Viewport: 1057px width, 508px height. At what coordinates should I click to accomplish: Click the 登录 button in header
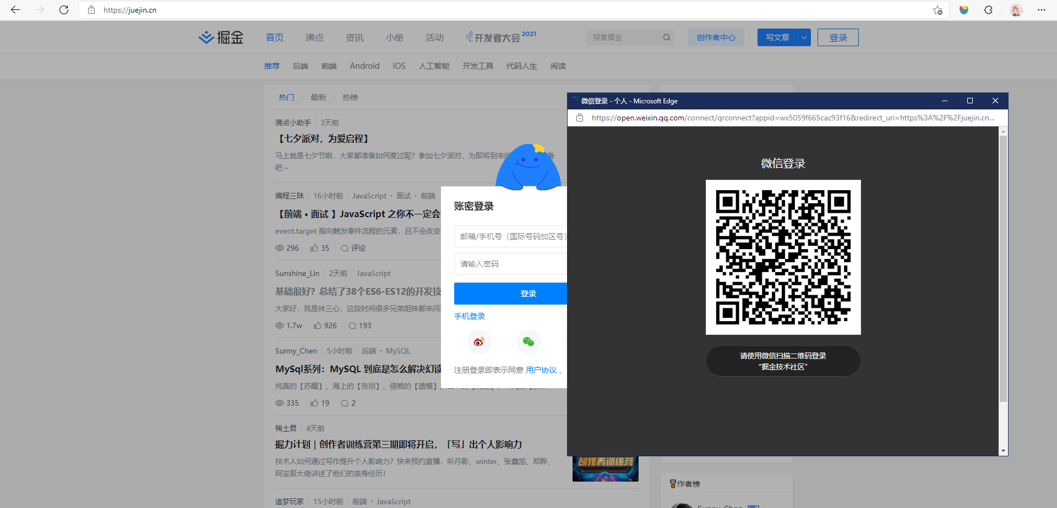[x=838, y=37]
